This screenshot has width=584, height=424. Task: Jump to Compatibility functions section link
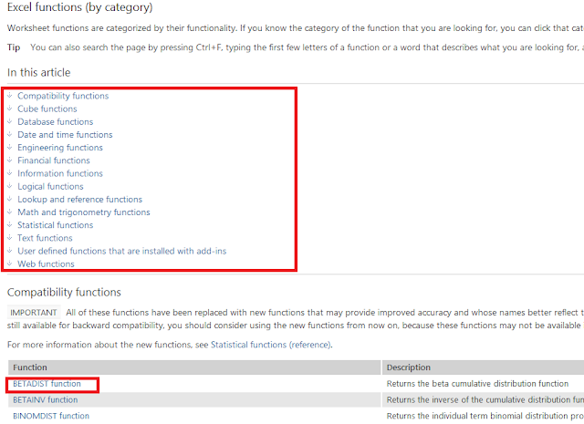click(63, 96)
